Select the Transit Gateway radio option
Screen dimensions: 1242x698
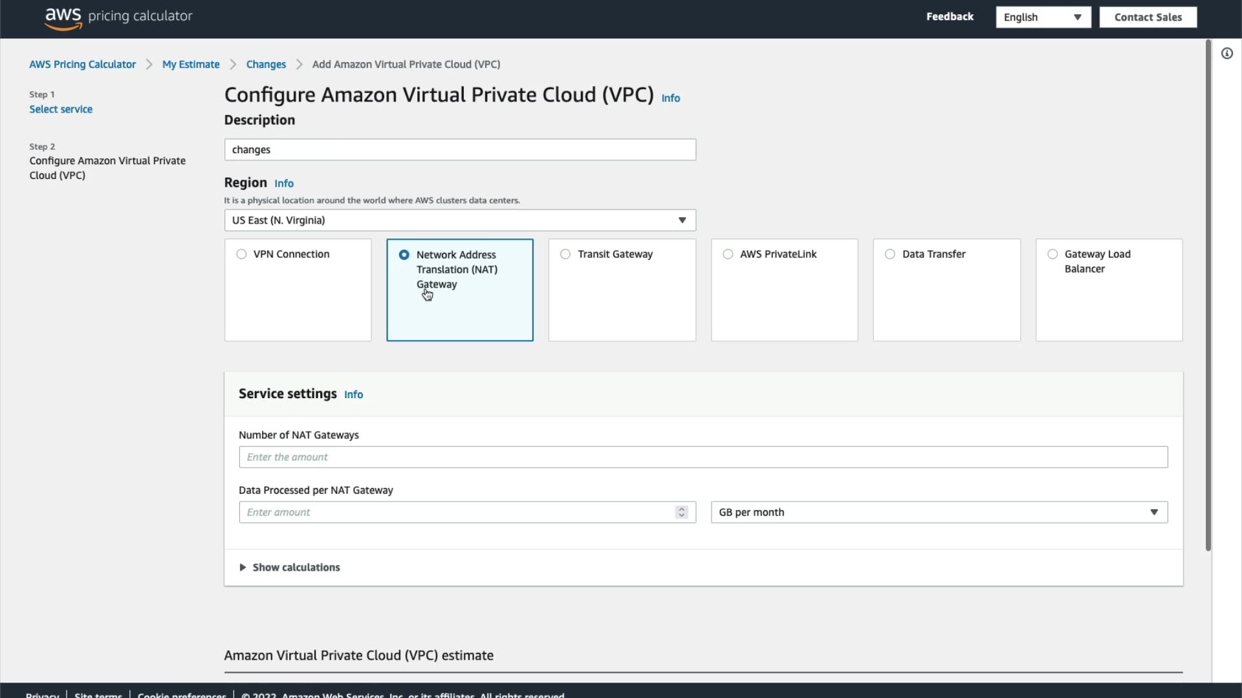(x=565, y=255)
